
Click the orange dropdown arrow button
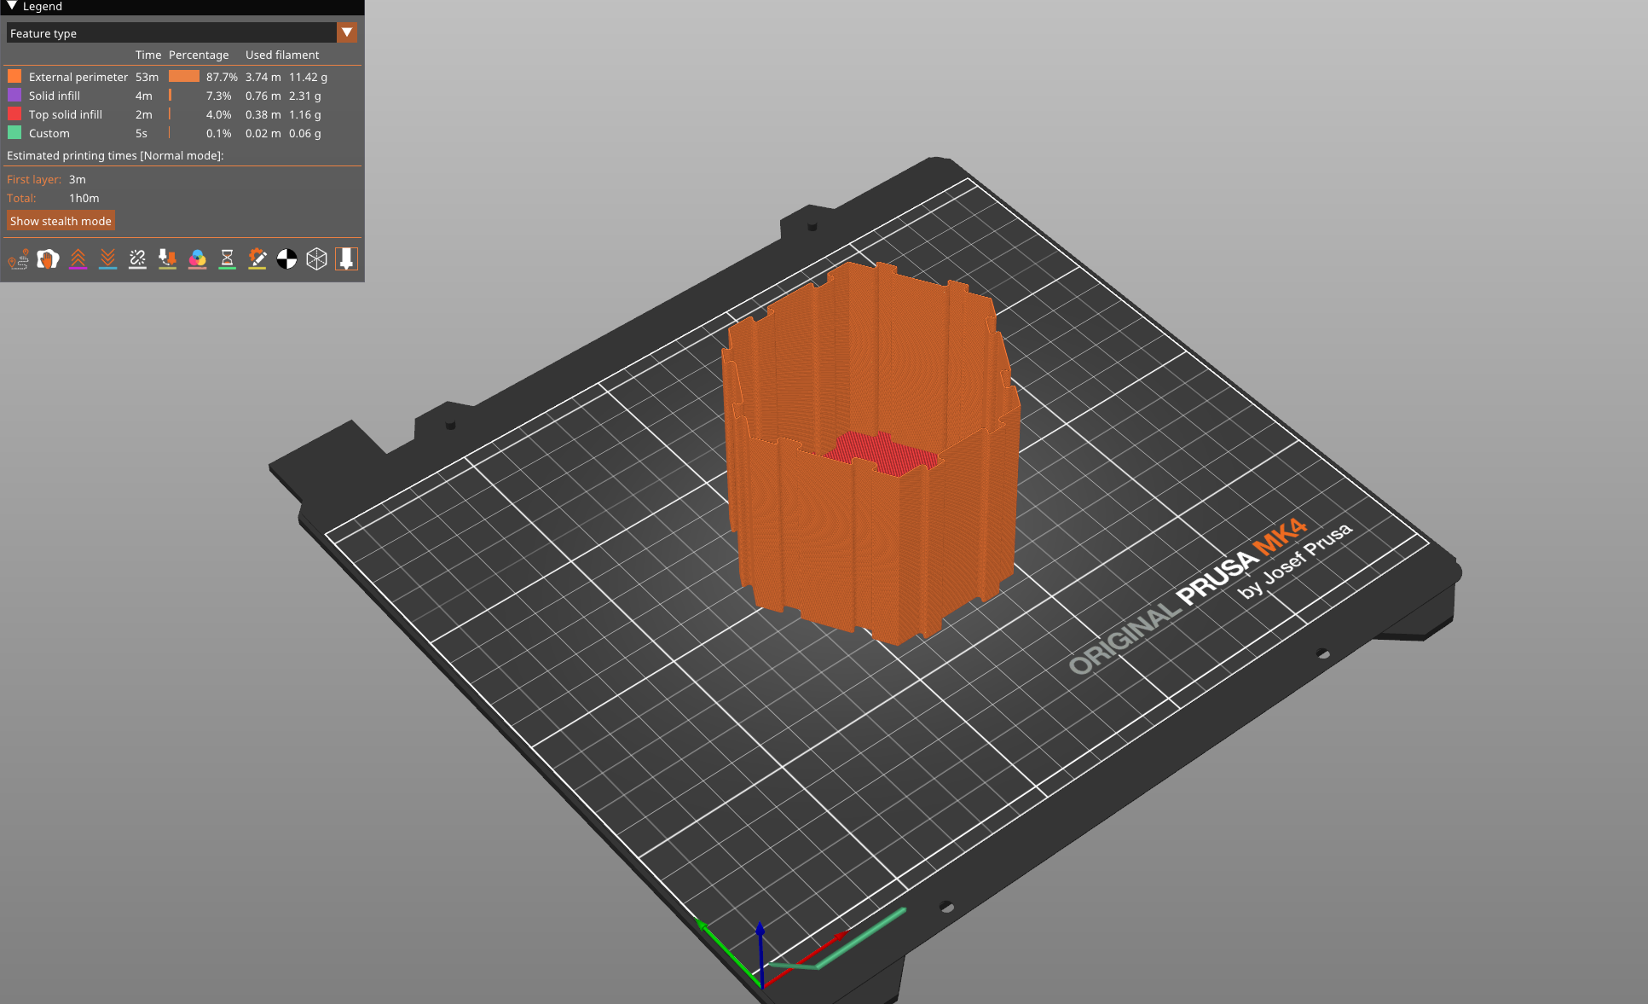pos(347,32)
